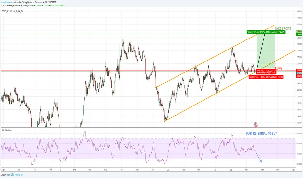
Task: Click the current price 1279.83 axis label
Action: (x=299, y=73)
